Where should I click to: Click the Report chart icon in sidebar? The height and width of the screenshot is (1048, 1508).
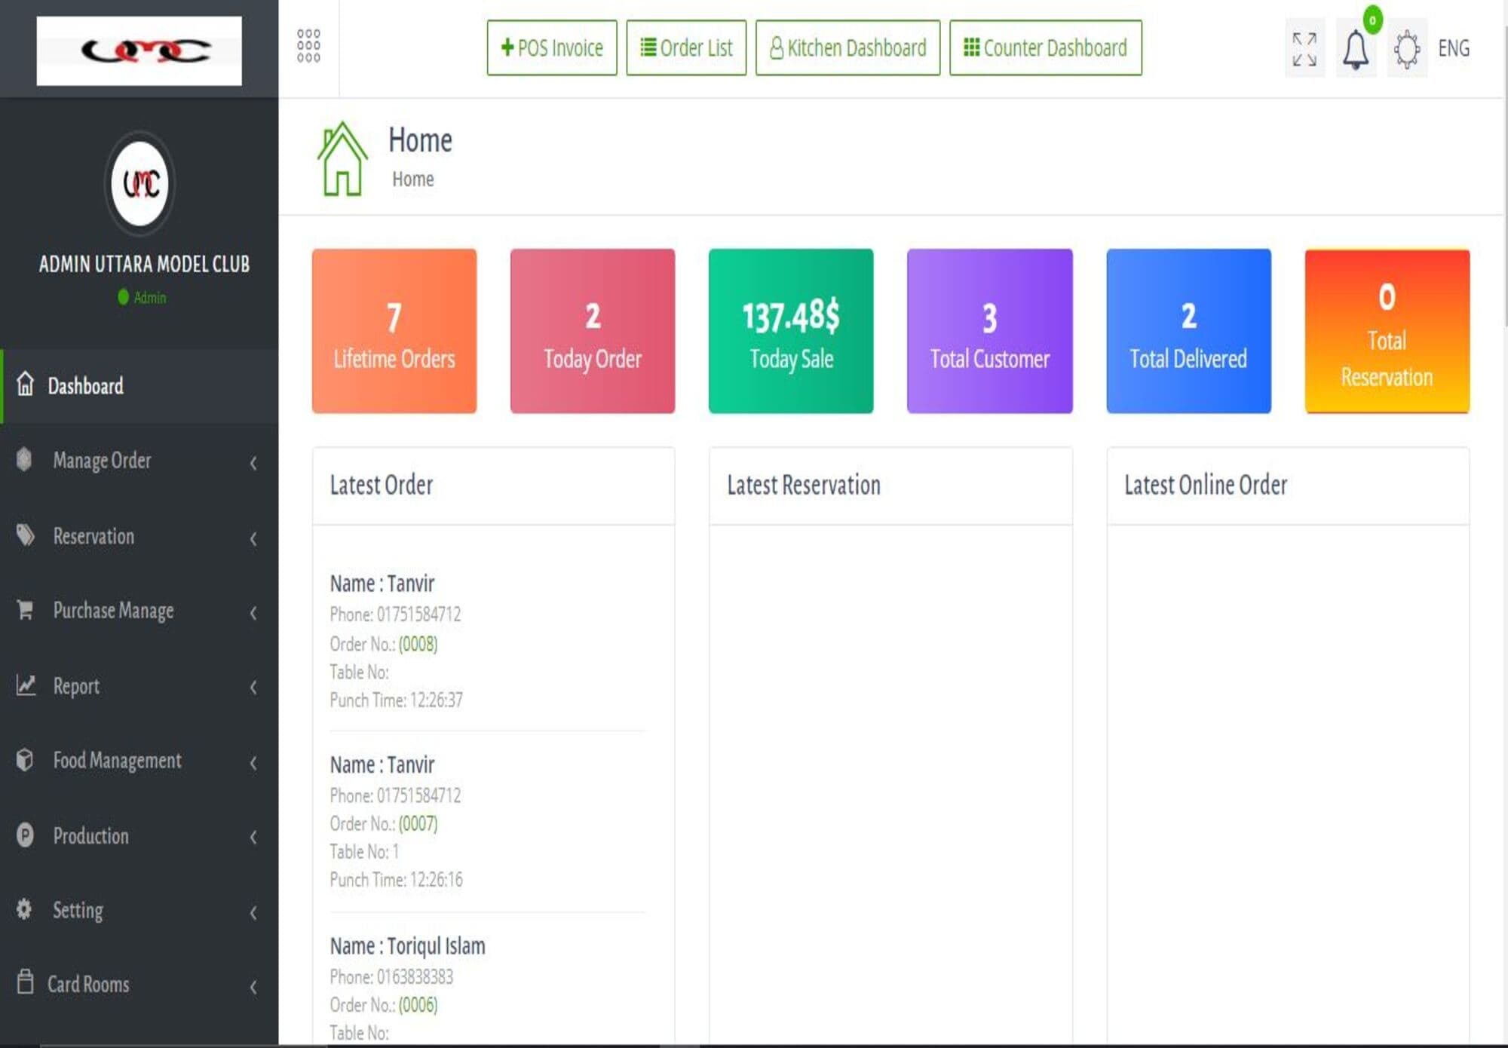(x=26, y=685)
